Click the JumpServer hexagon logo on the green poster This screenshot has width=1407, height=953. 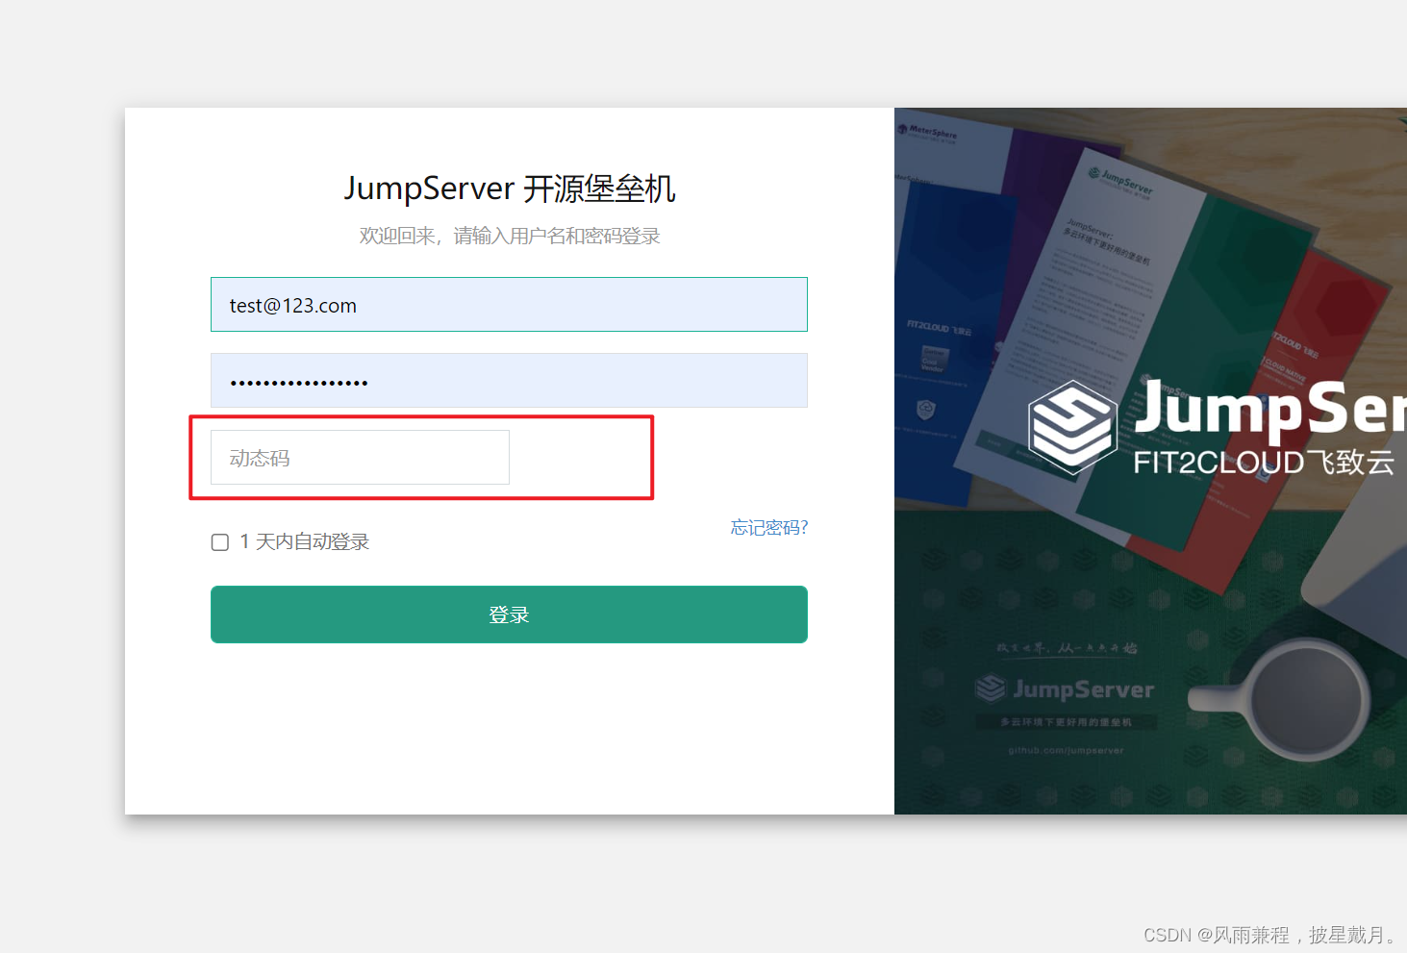989,689
